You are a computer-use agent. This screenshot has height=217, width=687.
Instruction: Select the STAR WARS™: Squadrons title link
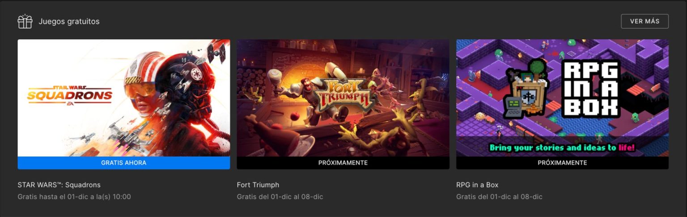[59, 185]
